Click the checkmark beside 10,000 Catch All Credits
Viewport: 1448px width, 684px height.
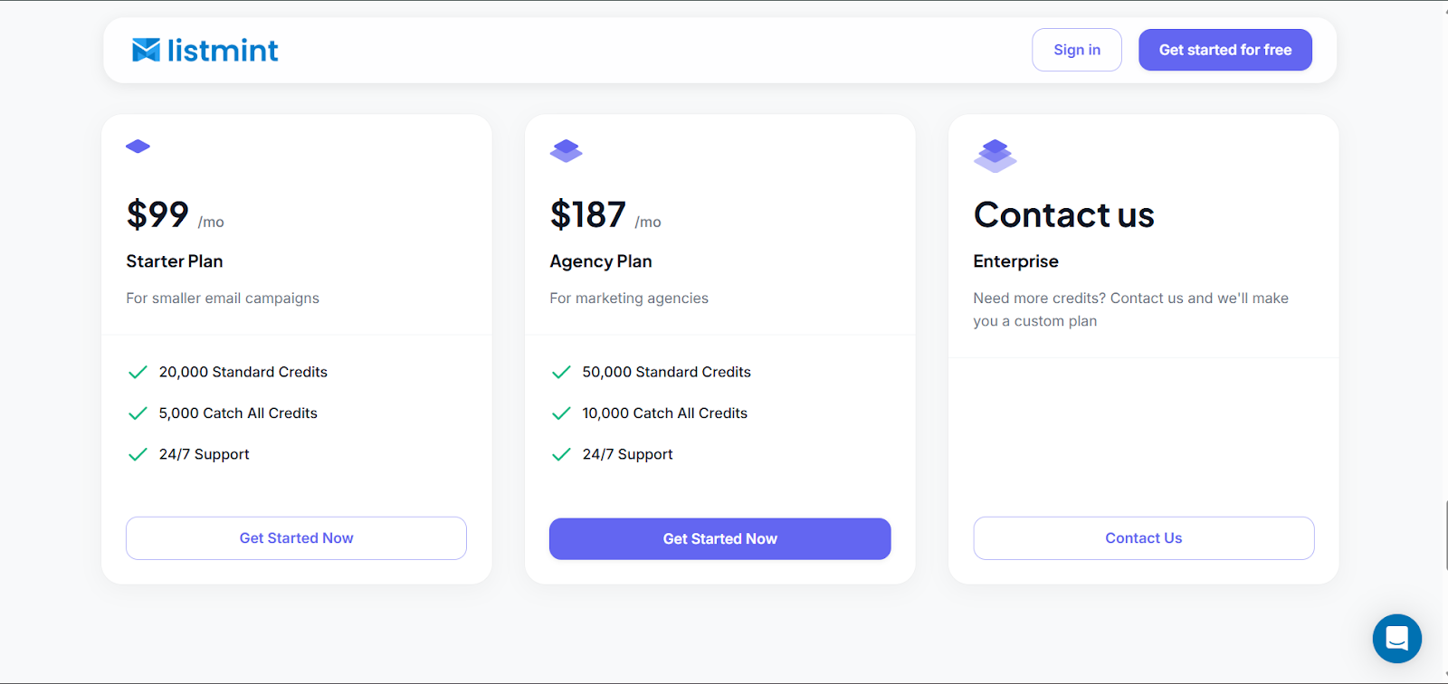[560, 413]
